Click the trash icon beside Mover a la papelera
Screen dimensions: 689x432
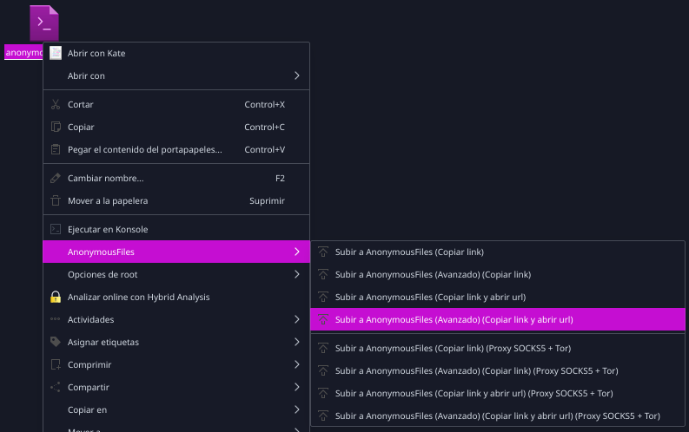56,201
